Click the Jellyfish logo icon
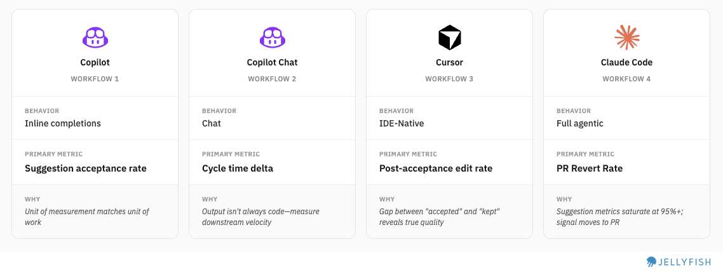The image size is (723, 272). point(651,261)
